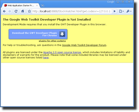Image resolution: width=139 pixels, height=112 pixels.
Task: Open the wrench settings menu
Action: point(129,11)
